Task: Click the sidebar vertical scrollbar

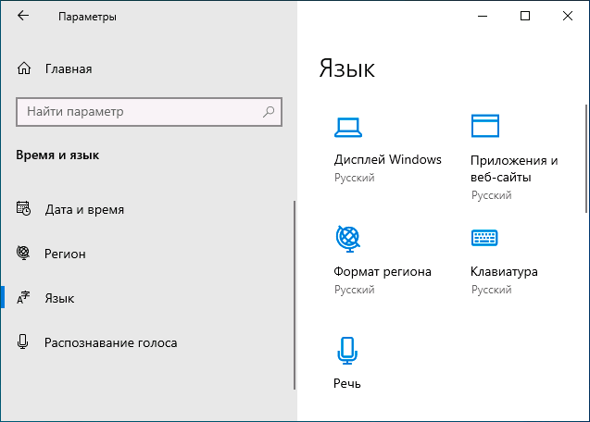Action: [x=295, y=295]
